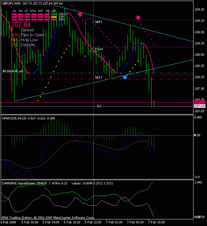Click the 6 Feb 10:30 time axis label
Screen dimensions: 207x226
(30, 222)
